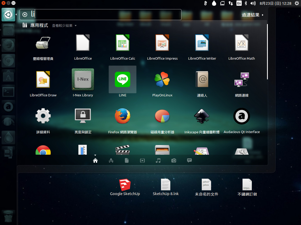The width and height of the screenshot is (301, 225).
Task: Switch to the Music lens
Action: pyautogui.click(x=158, y=160)
